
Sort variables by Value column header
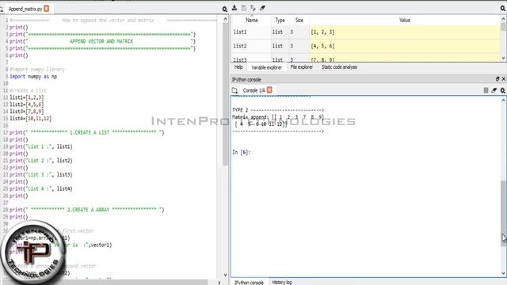405,20
